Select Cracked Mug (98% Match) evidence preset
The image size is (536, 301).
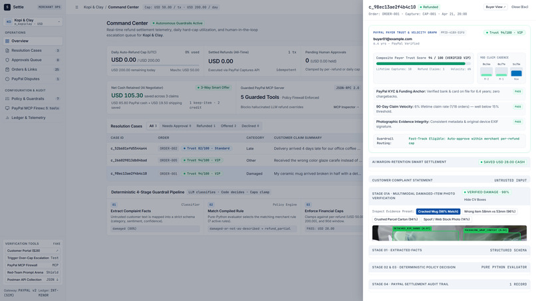(438, 211)
